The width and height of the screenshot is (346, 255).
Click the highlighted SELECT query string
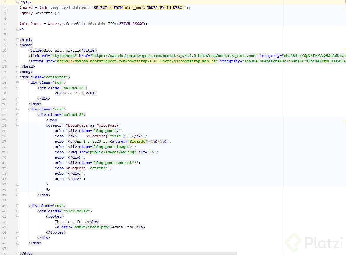139,8
